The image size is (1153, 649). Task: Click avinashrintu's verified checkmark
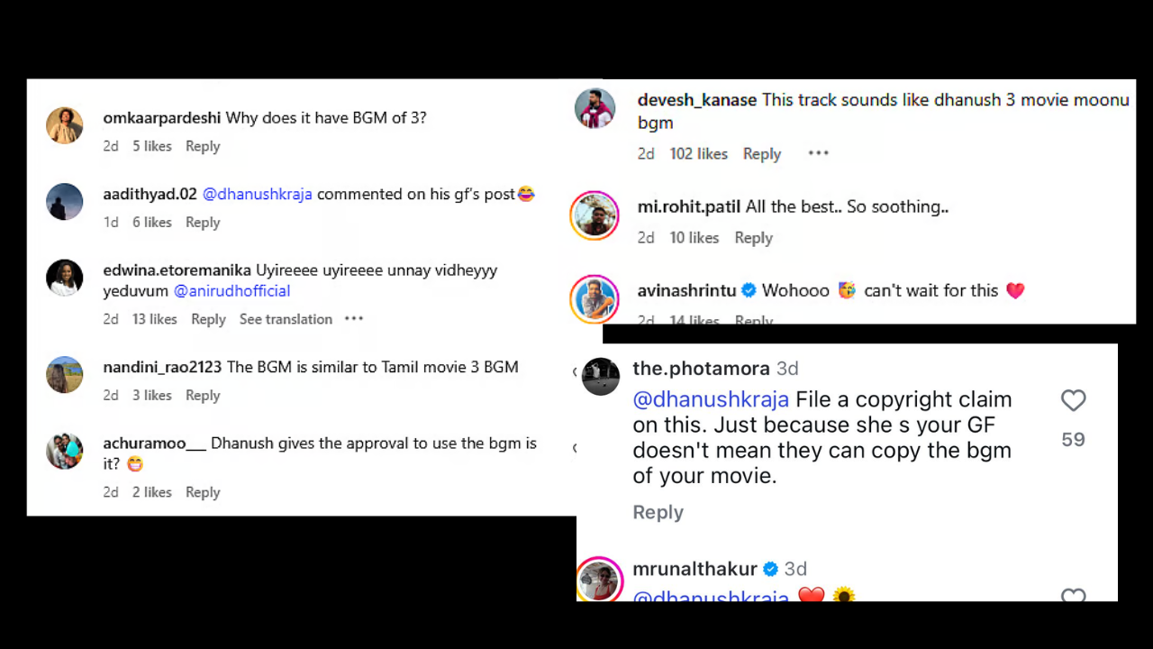(x=749, y=290)
